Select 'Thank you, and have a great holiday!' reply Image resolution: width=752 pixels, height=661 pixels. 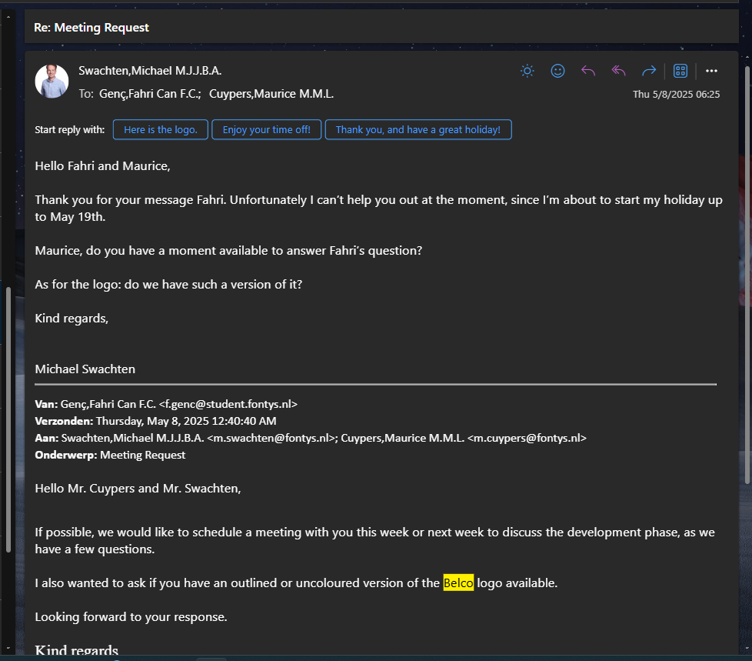click(418, 129)
